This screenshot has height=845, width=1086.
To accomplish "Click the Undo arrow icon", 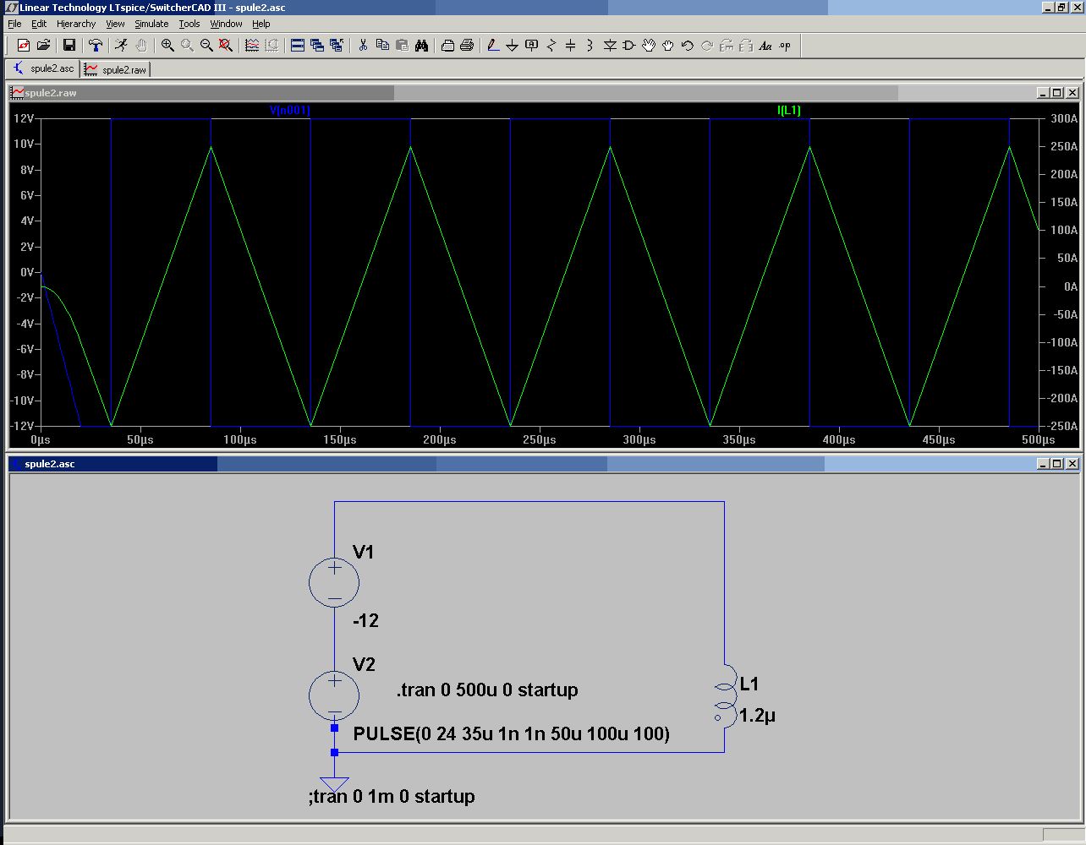I will 687,46.
